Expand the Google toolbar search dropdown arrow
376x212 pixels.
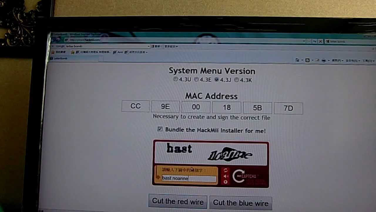pos(149,46)
